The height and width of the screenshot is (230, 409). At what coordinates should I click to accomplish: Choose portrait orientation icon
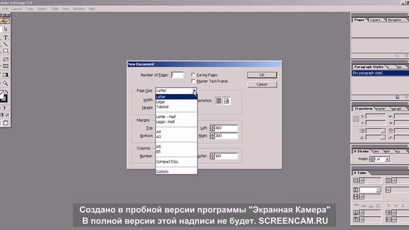coord(219,101)
